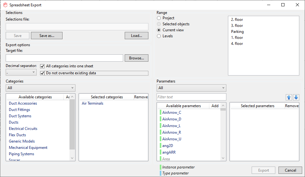Click the green marker next to AirArrow_C
Image resolution: width=305 pixels, height=177 pixels.
[x=160, y=113]
